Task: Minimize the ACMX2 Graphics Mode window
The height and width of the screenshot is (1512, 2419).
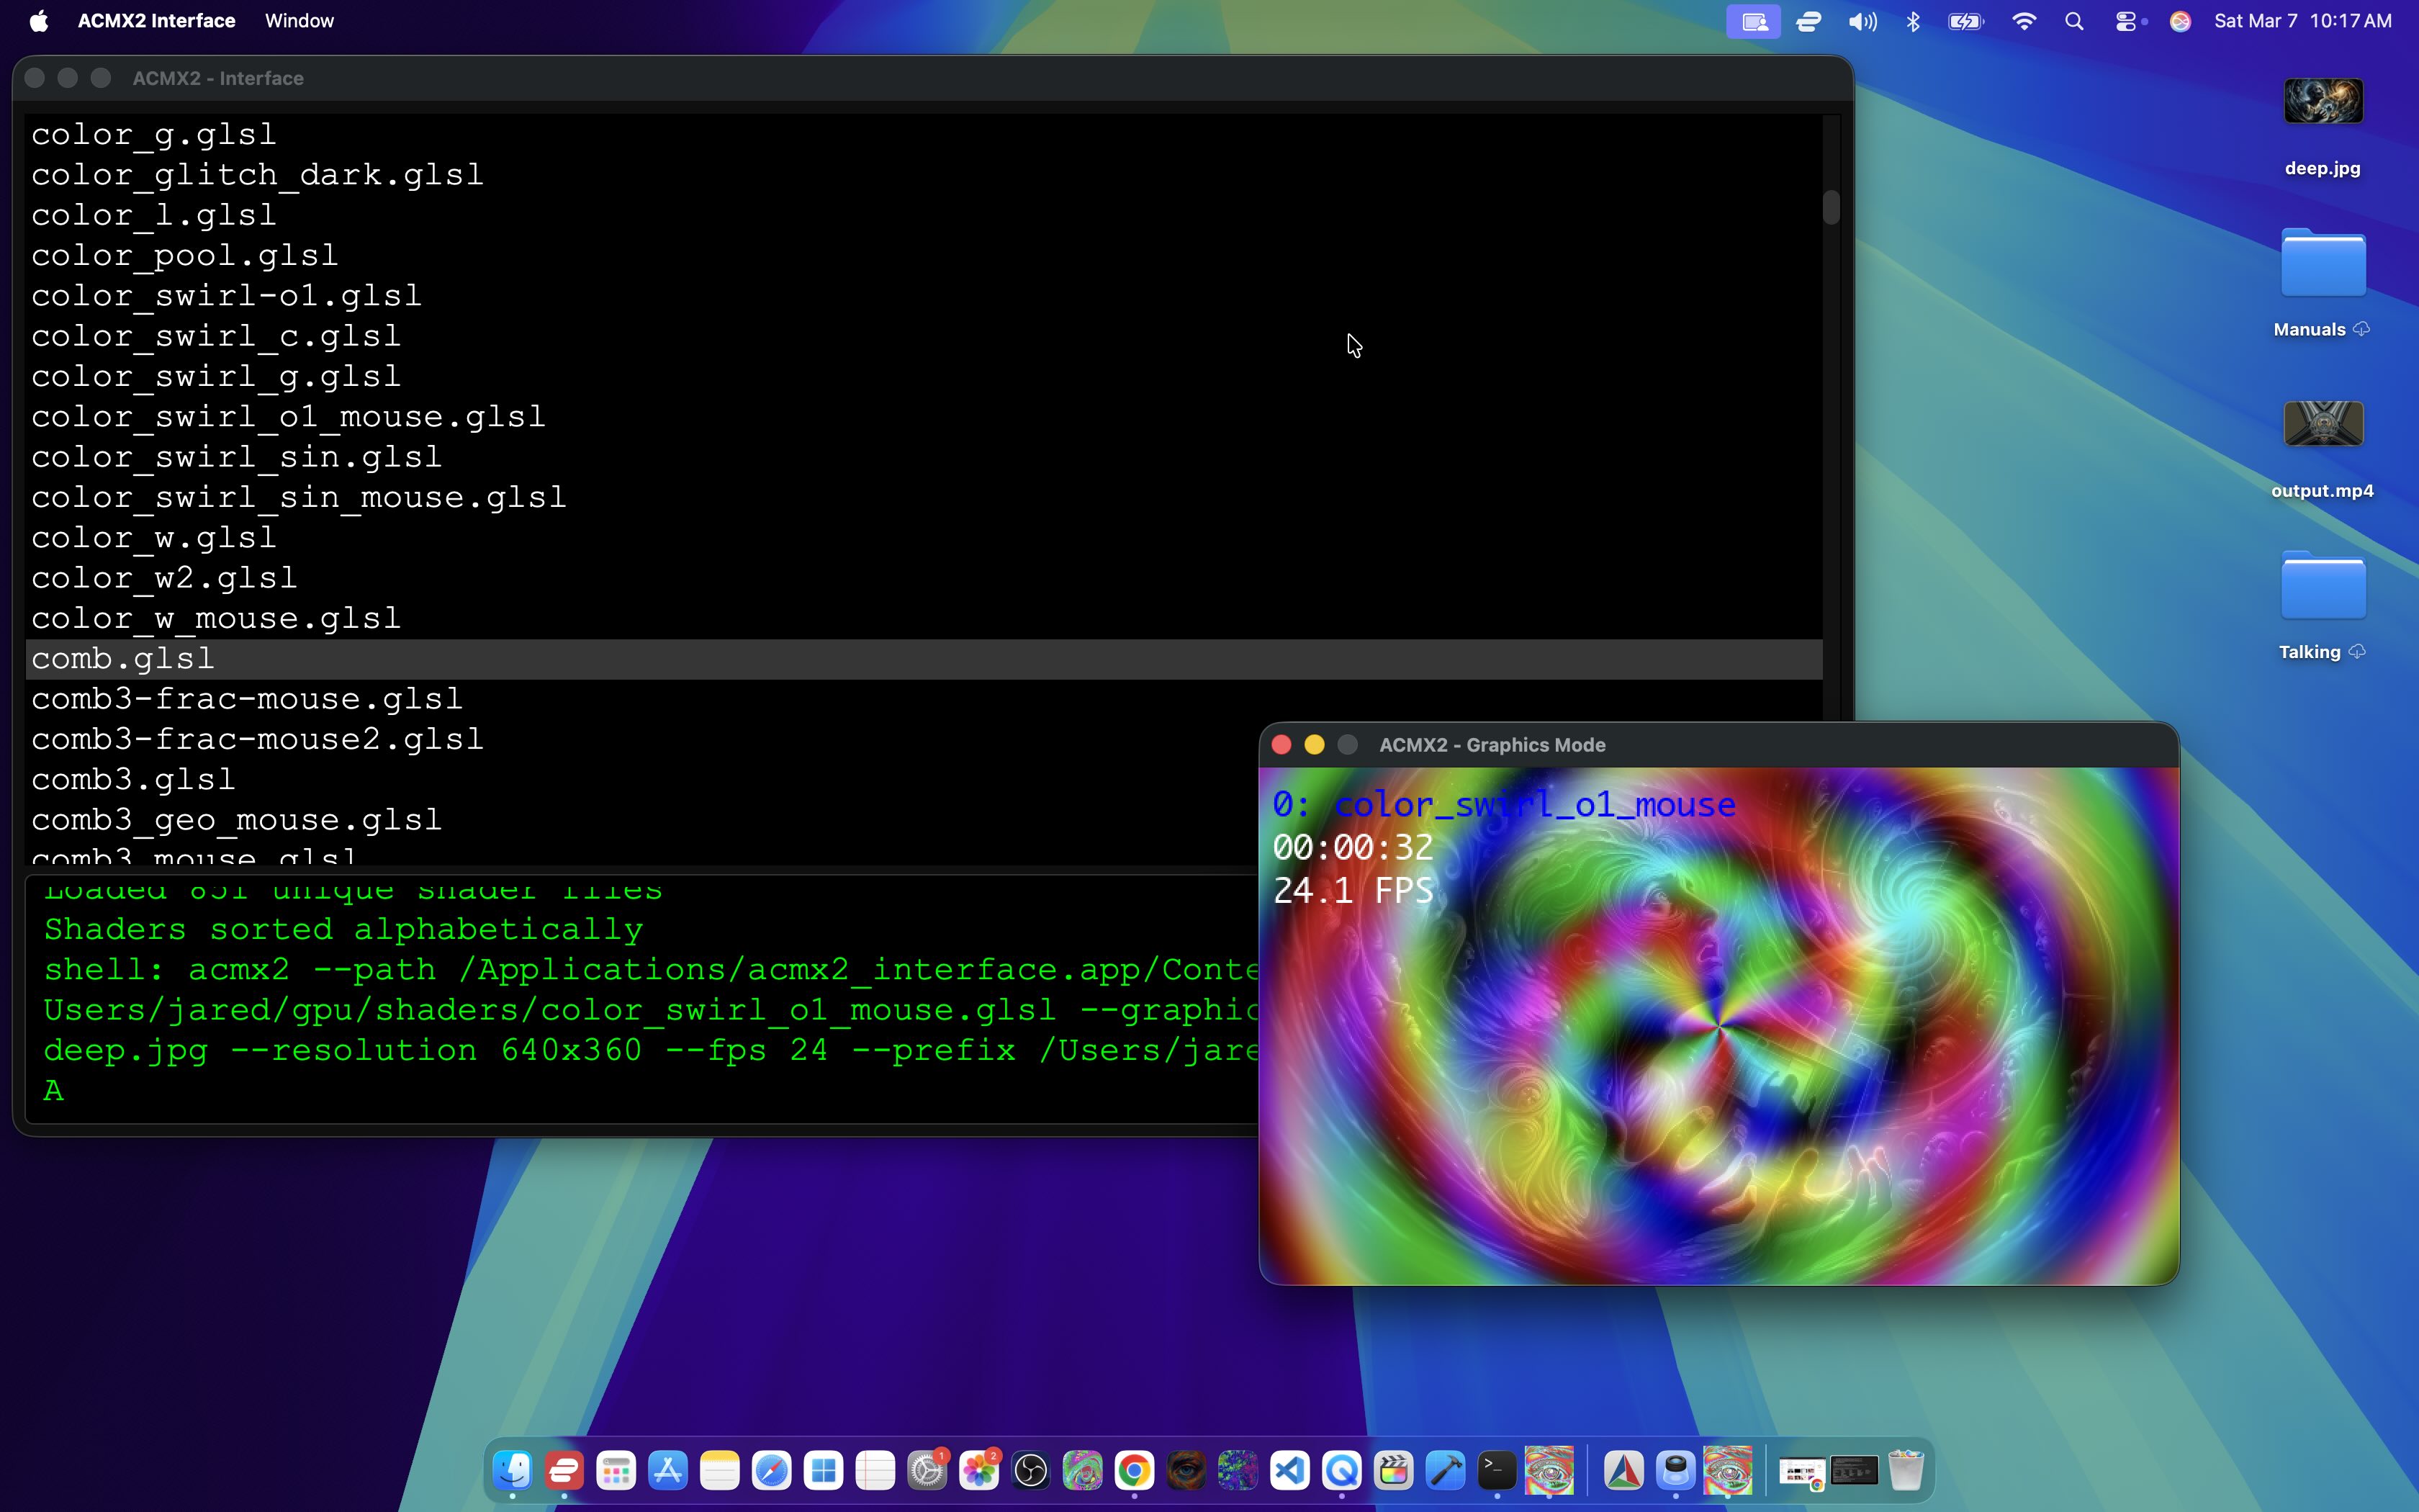Action: pos(1315,745)
